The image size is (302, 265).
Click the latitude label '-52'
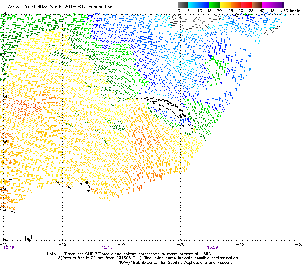4,54
